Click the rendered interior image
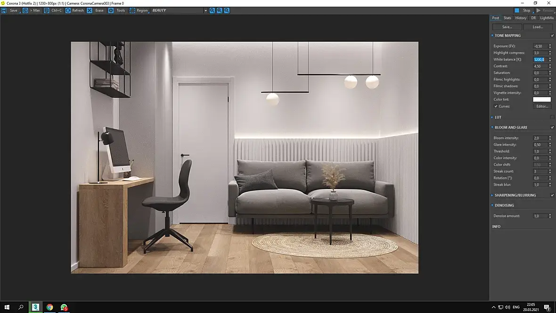The width and height of the screenshot is (556, 313). click(245, 157)
